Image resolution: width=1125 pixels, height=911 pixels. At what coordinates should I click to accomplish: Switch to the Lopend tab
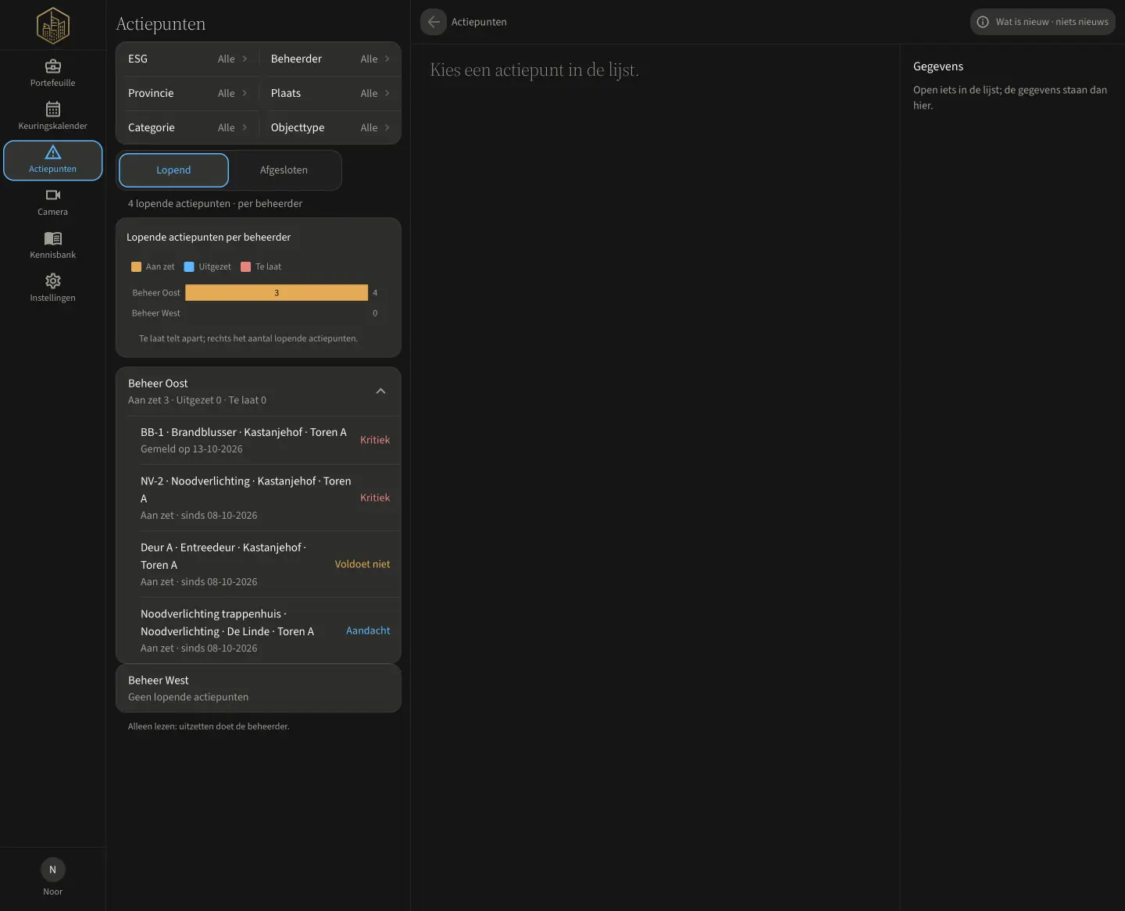click(x=173, y=170)
